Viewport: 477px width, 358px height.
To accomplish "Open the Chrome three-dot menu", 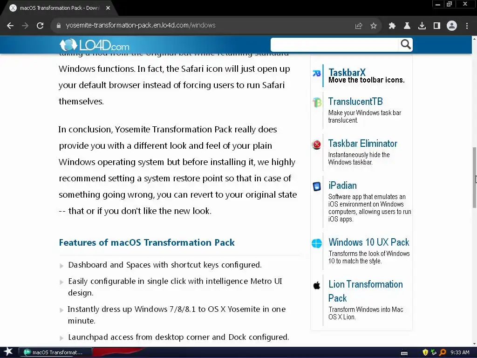I will click(x=467, y=26).
